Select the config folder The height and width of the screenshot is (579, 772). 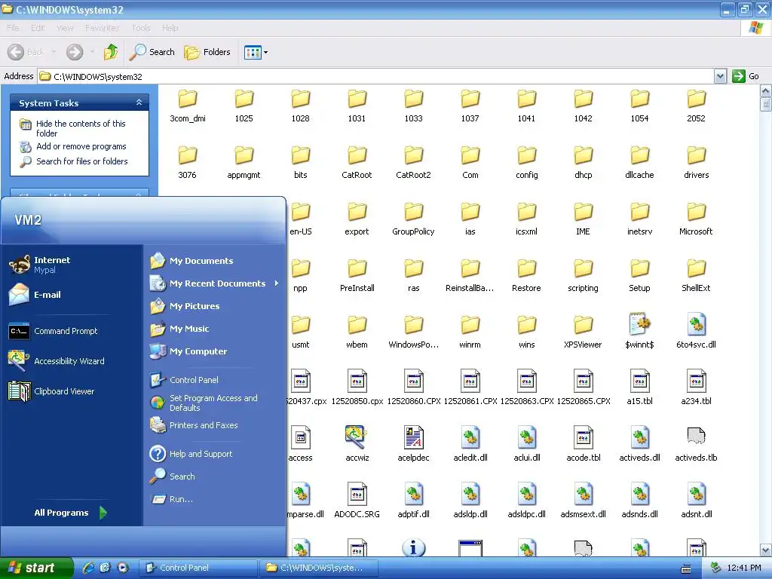(526, 163)
